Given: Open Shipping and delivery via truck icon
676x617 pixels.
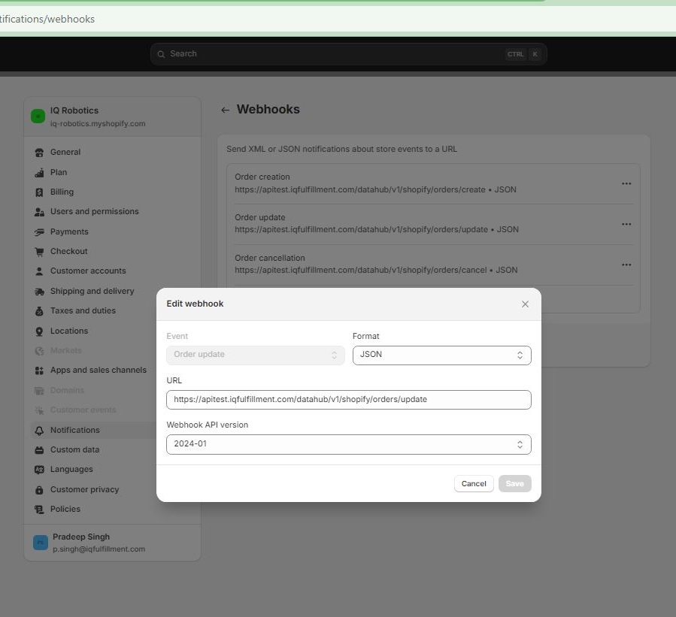Looking at the screenshot, I should click(39, 291).
